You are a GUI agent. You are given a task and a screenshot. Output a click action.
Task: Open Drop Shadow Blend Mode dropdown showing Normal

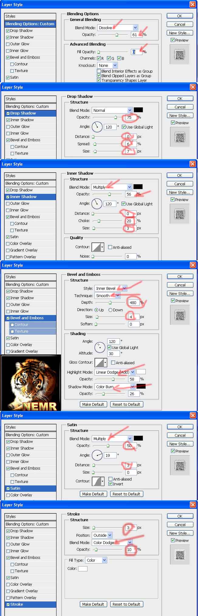(112, 110)
